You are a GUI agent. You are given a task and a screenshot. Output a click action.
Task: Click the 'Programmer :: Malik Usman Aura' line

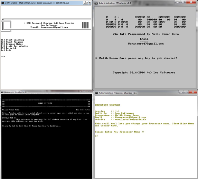pos(117,115)
